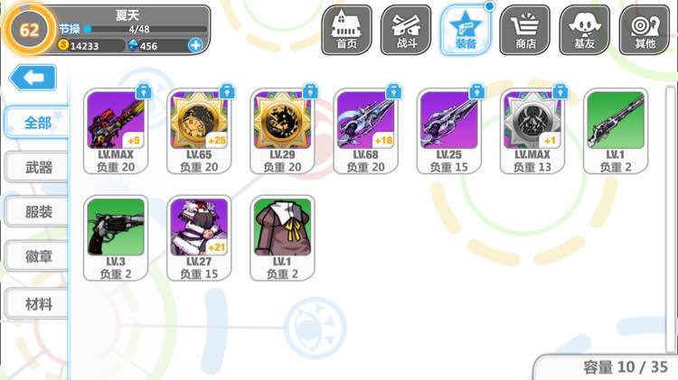Click the blue back arrow button
This screenshot has width=678, height=380.
[33, 78]
